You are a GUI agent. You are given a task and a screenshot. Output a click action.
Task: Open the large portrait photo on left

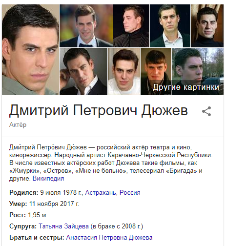(x=30, y=50)
